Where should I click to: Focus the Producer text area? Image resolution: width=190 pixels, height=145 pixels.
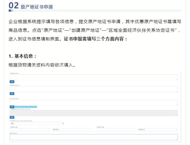tap(93, 102)
